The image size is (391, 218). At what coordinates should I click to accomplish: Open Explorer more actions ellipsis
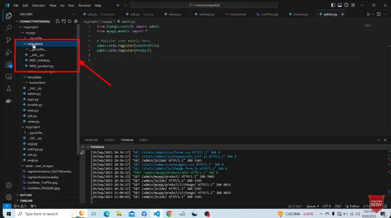tap(73, 15)
